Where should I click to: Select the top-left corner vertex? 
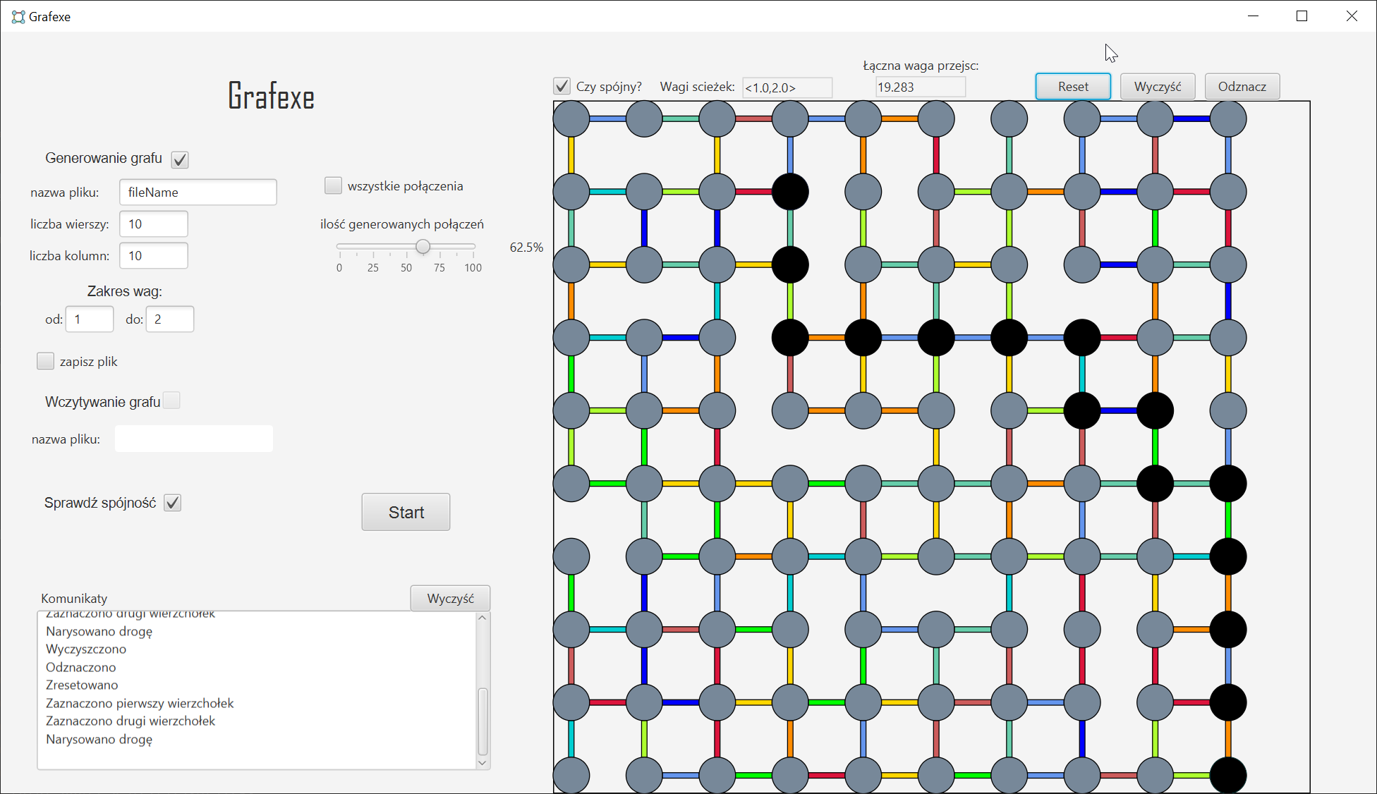571,118
